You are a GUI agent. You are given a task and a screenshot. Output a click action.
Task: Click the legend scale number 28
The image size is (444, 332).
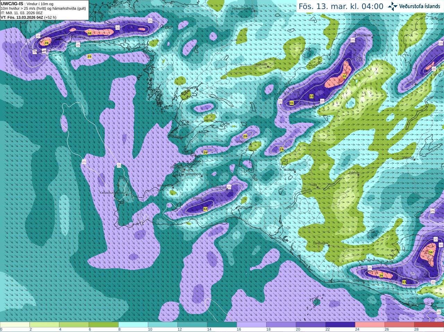pyautogui.click(x=416, y=330)
